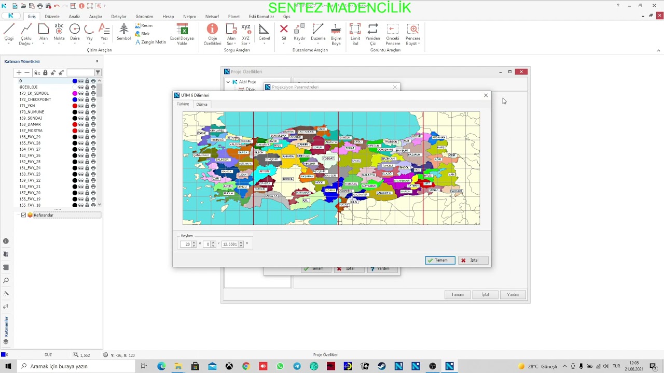Click Yardım in Proje Özellikleri window

tap(513, 294)
